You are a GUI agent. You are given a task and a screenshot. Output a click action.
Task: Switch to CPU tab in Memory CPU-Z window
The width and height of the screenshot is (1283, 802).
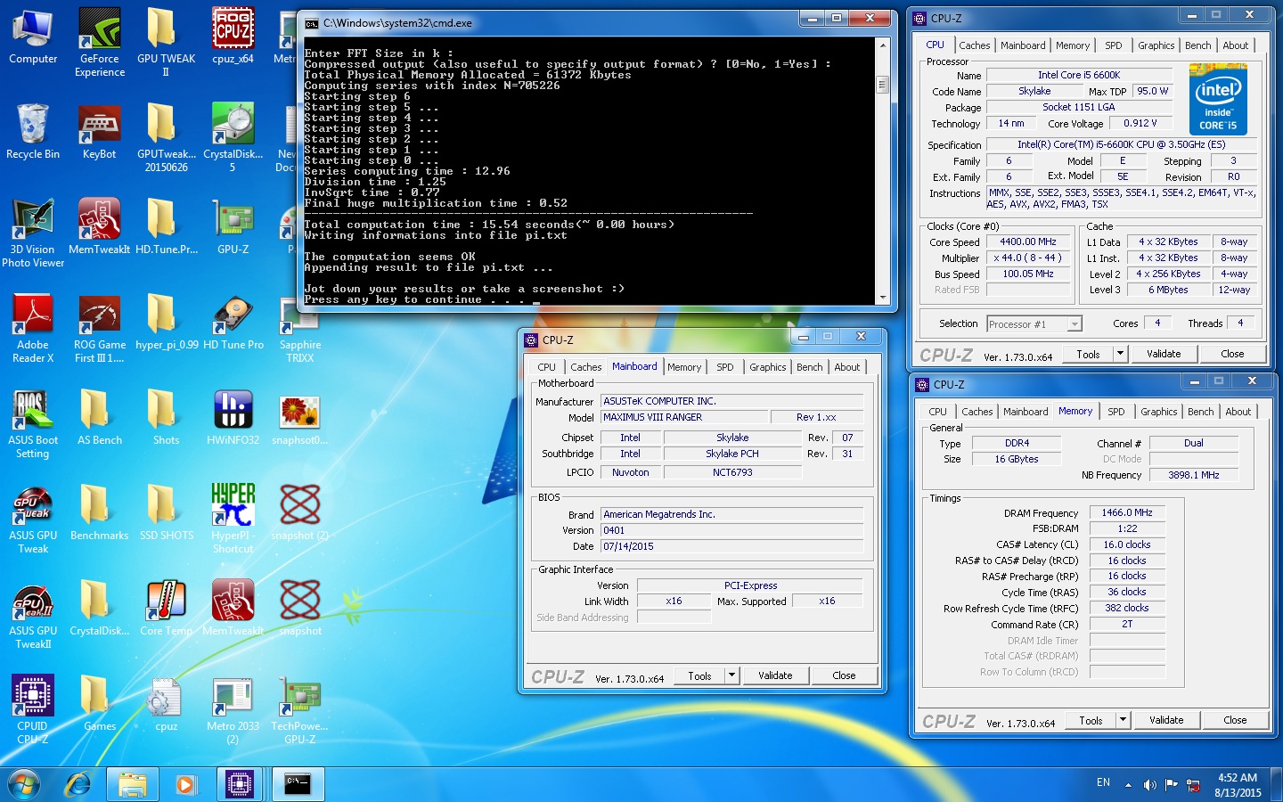point(937,412)
